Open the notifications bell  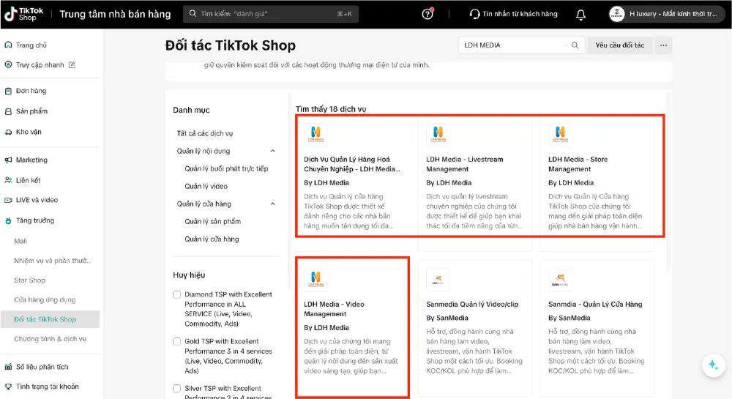(580, 15)
